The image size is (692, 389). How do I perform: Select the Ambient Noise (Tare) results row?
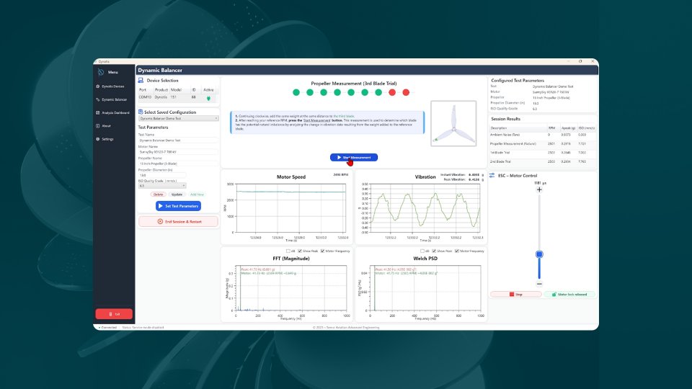coord(542,135)
